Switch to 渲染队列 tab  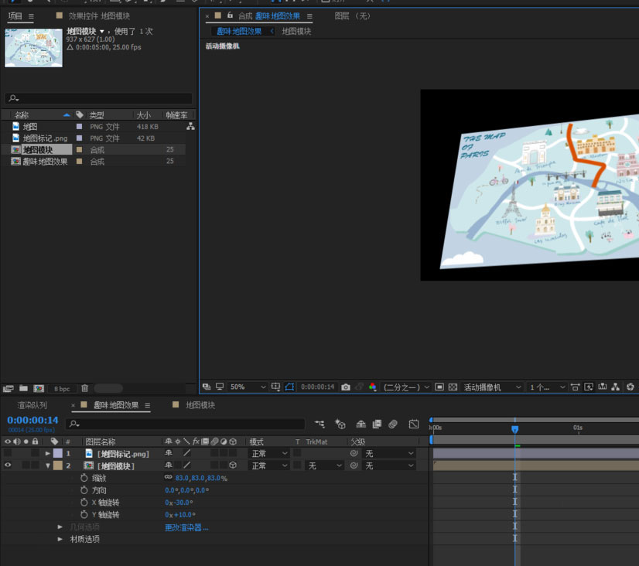click(32, 405)
